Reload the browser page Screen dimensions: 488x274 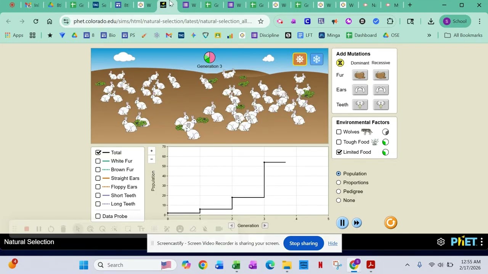pos(36,21)
